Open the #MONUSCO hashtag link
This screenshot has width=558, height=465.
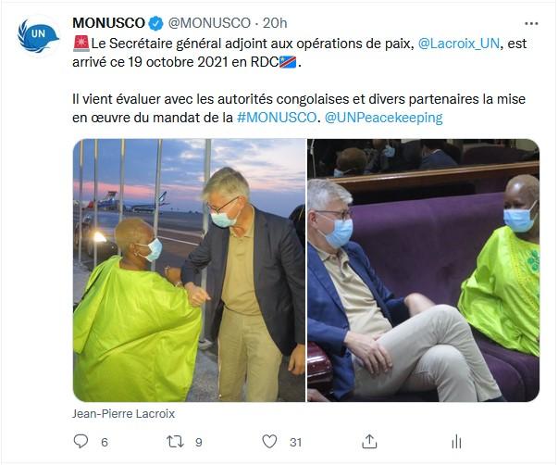coord(277,118)
